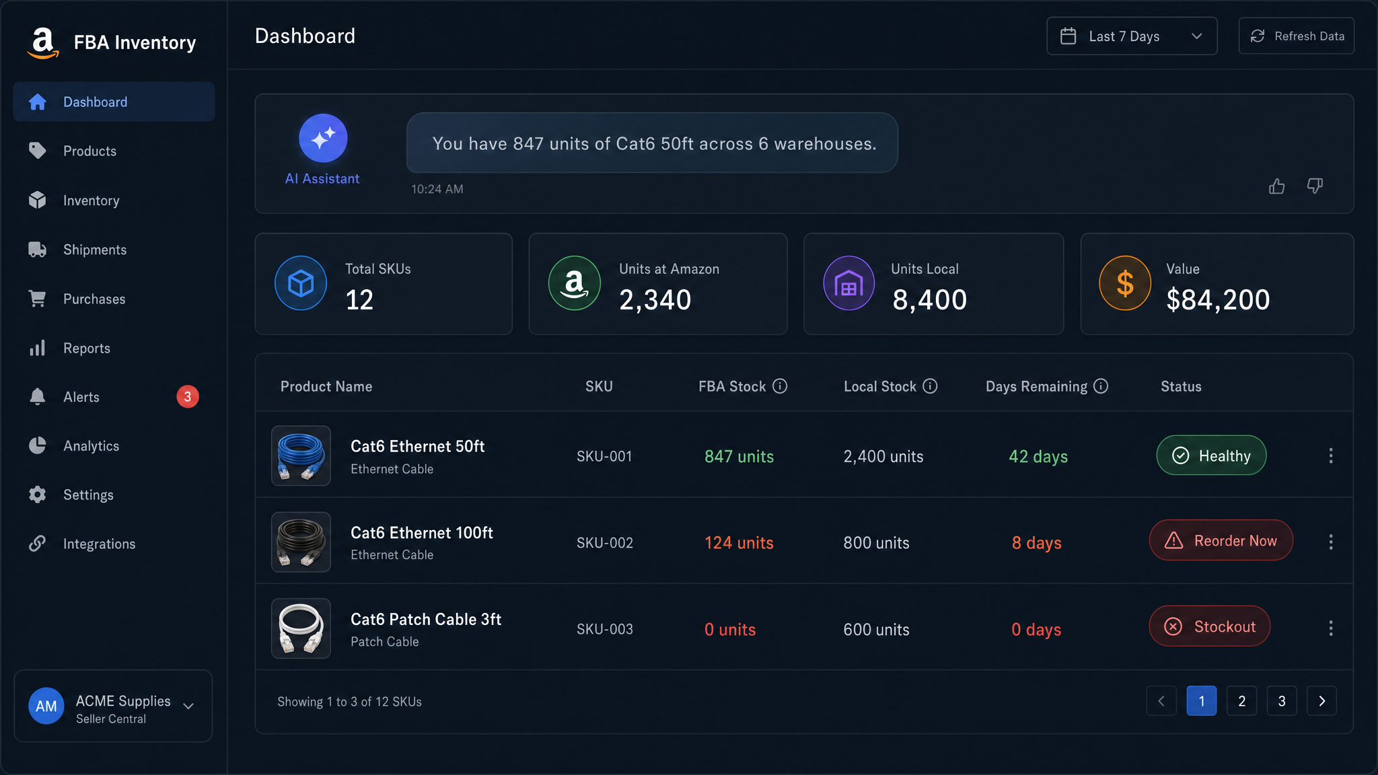Image resolution: width=1378 pixels, height=775 pixels.
Task: Click the Healthy status badge
Action: [1211, 455]
